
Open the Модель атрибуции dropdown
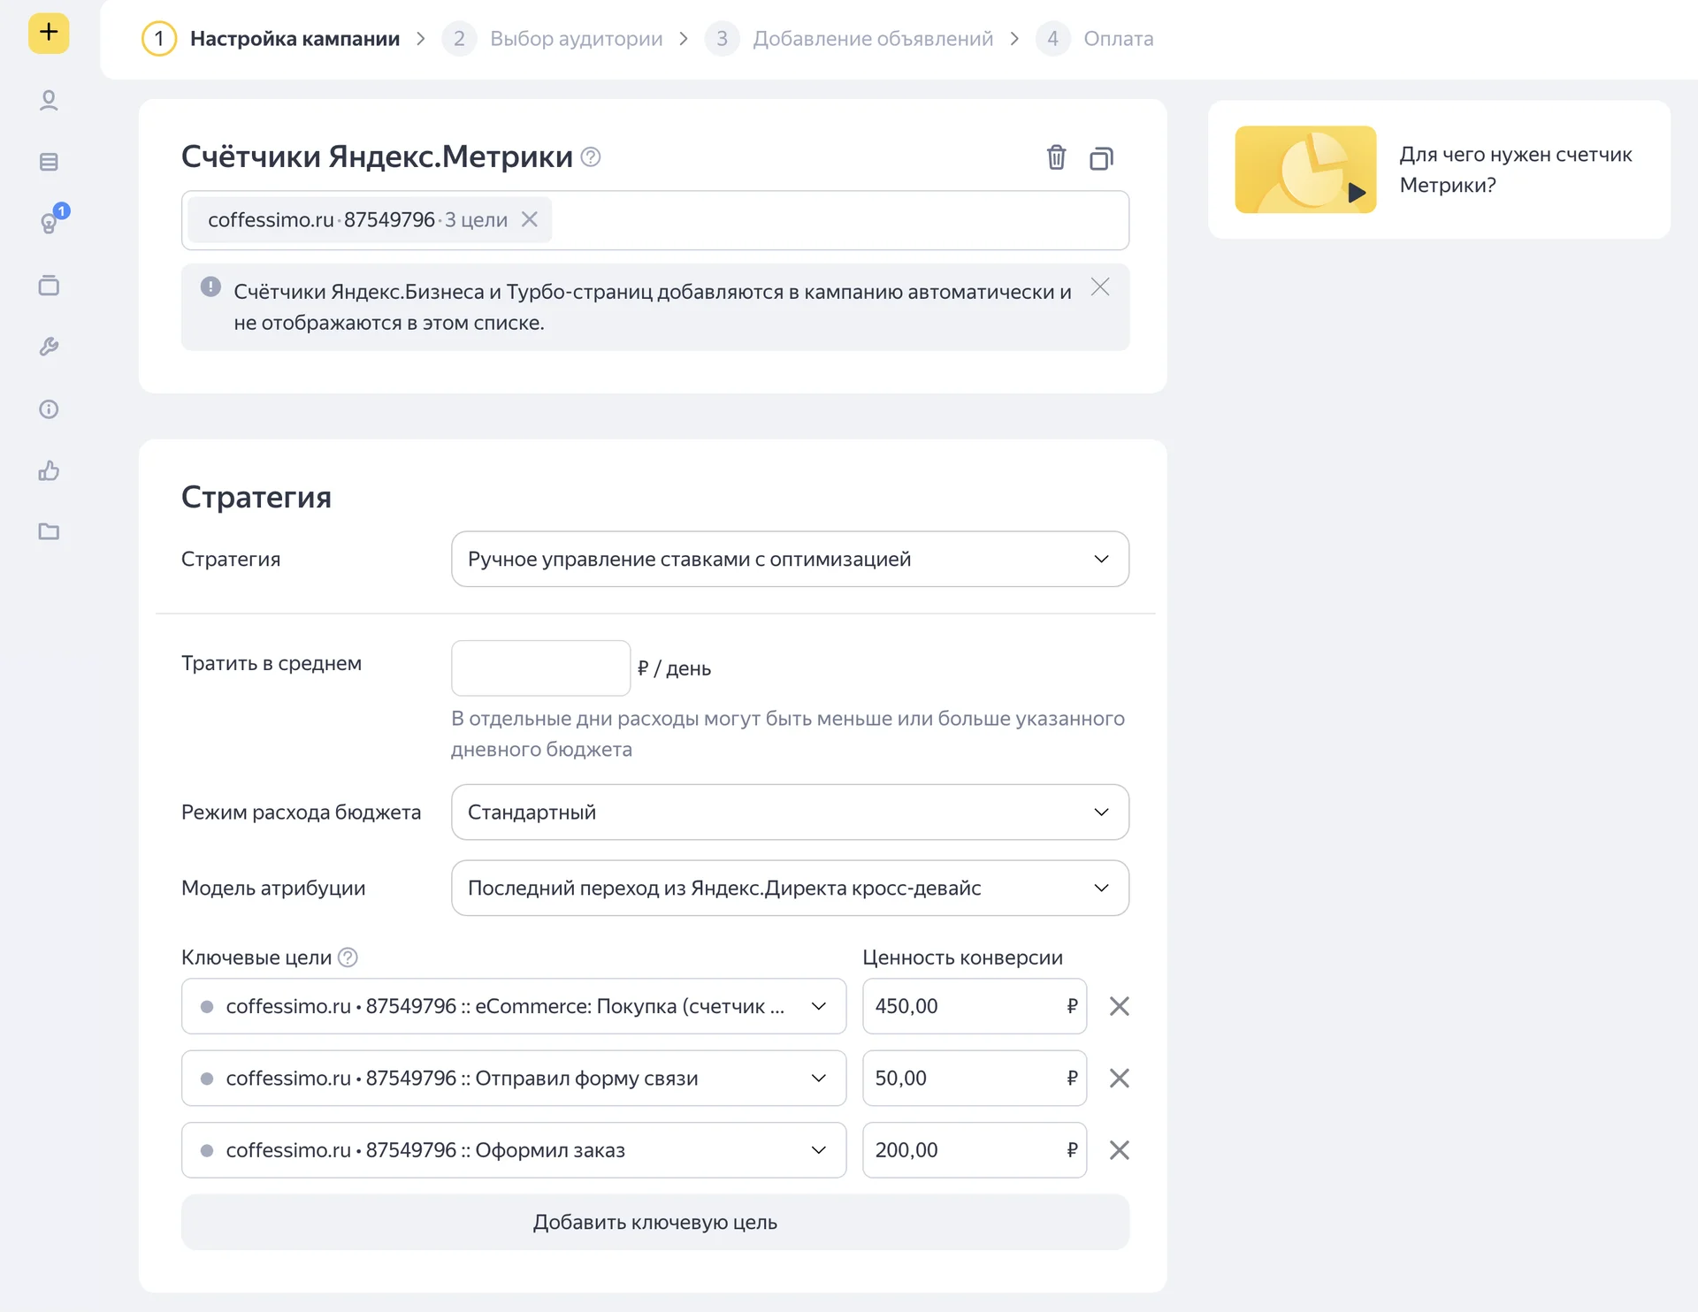(x=790, y=888)
